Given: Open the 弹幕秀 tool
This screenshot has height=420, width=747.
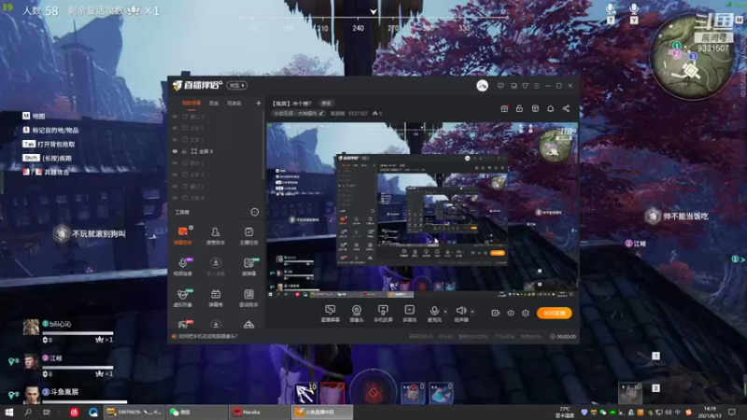Looking at the screenshot, I should point(216,298).
